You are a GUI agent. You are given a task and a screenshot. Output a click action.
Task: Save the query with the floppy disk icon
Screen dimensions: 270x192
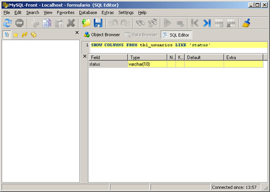(x=98, y=23)
